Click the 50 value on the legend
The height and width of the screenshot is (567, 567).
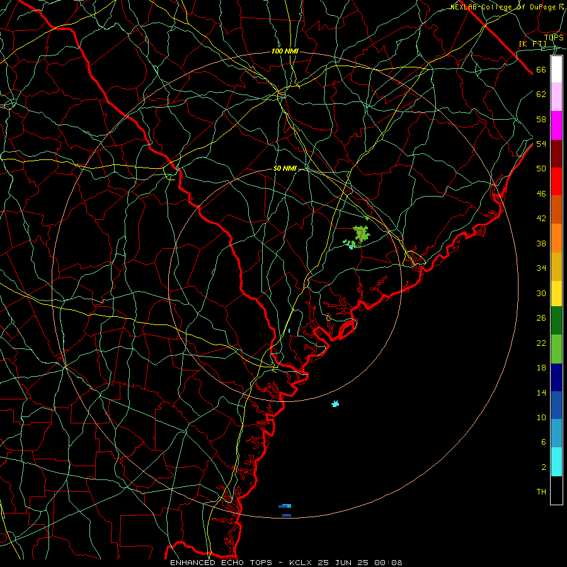(541, 169)
